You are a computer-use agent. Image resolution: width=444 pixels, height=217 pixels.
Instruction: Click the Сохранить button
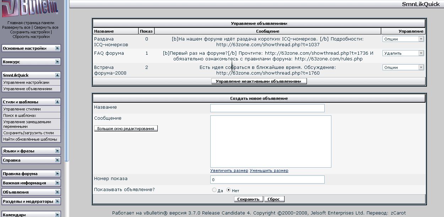coord(249,199)
